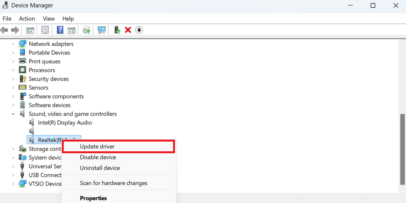The height and width of the screenshot is (203, 406).
Task: Expand the Software devices node
Action: (13, 105)
